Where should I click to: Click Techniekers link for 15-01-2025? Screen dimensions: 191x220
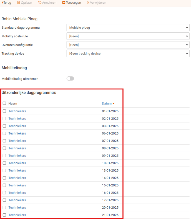point(17,185)
